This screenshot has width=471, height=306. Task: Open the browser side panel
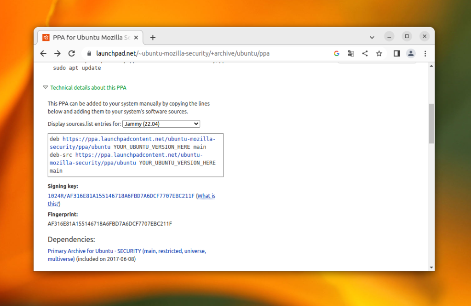pos(396,53)
